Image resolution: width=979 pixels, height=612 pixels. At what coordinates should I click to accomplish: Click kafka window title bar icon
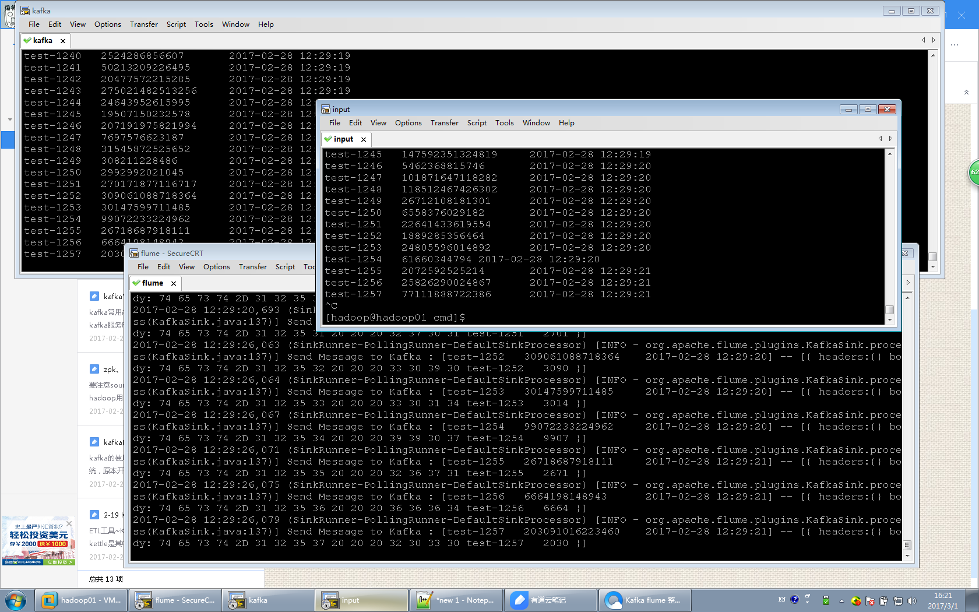tap(25, 10)
